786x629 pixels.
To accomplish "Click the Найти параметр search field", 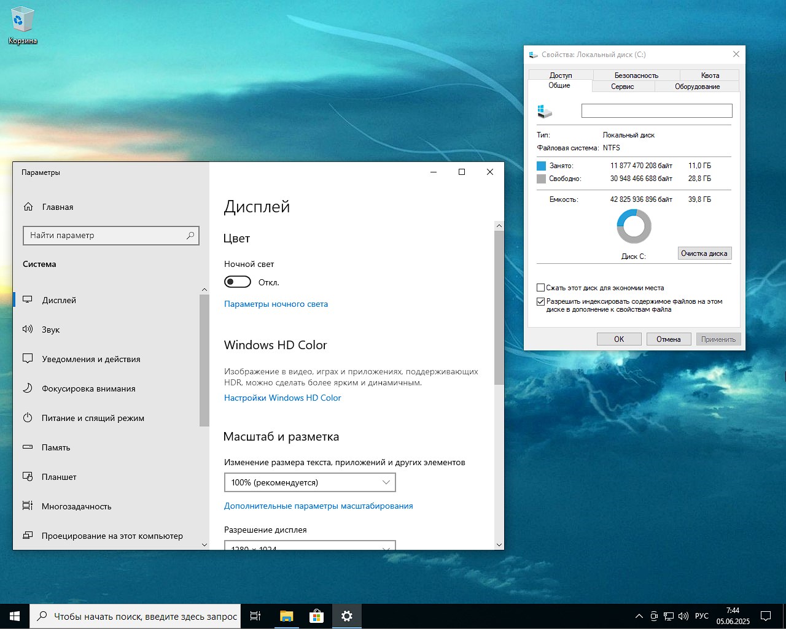I will tap(111, 235).
